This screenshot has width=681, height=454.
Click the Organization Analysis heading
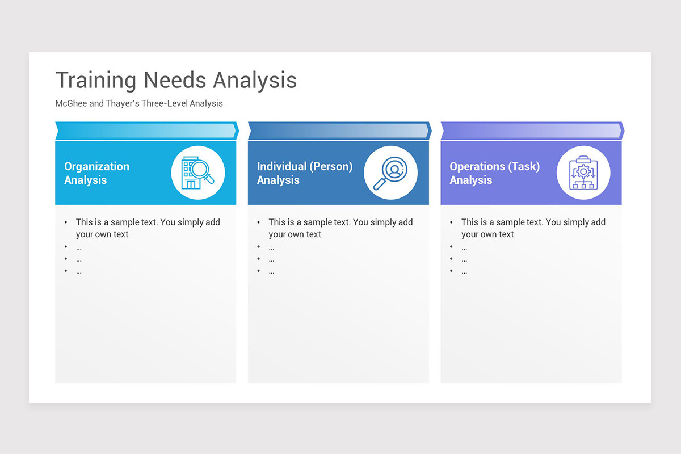(97, 173)
